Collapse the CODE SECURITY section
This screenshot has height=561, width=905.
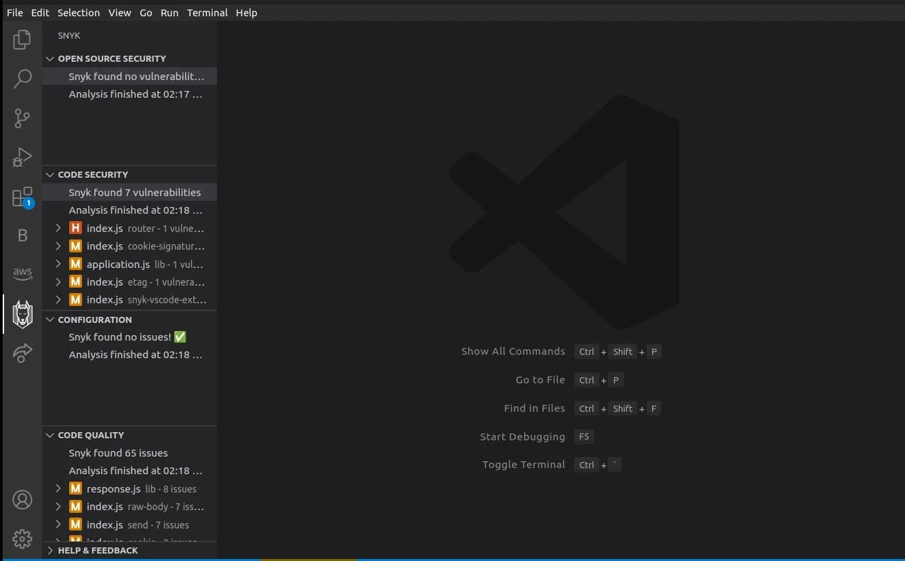(49, 174)
